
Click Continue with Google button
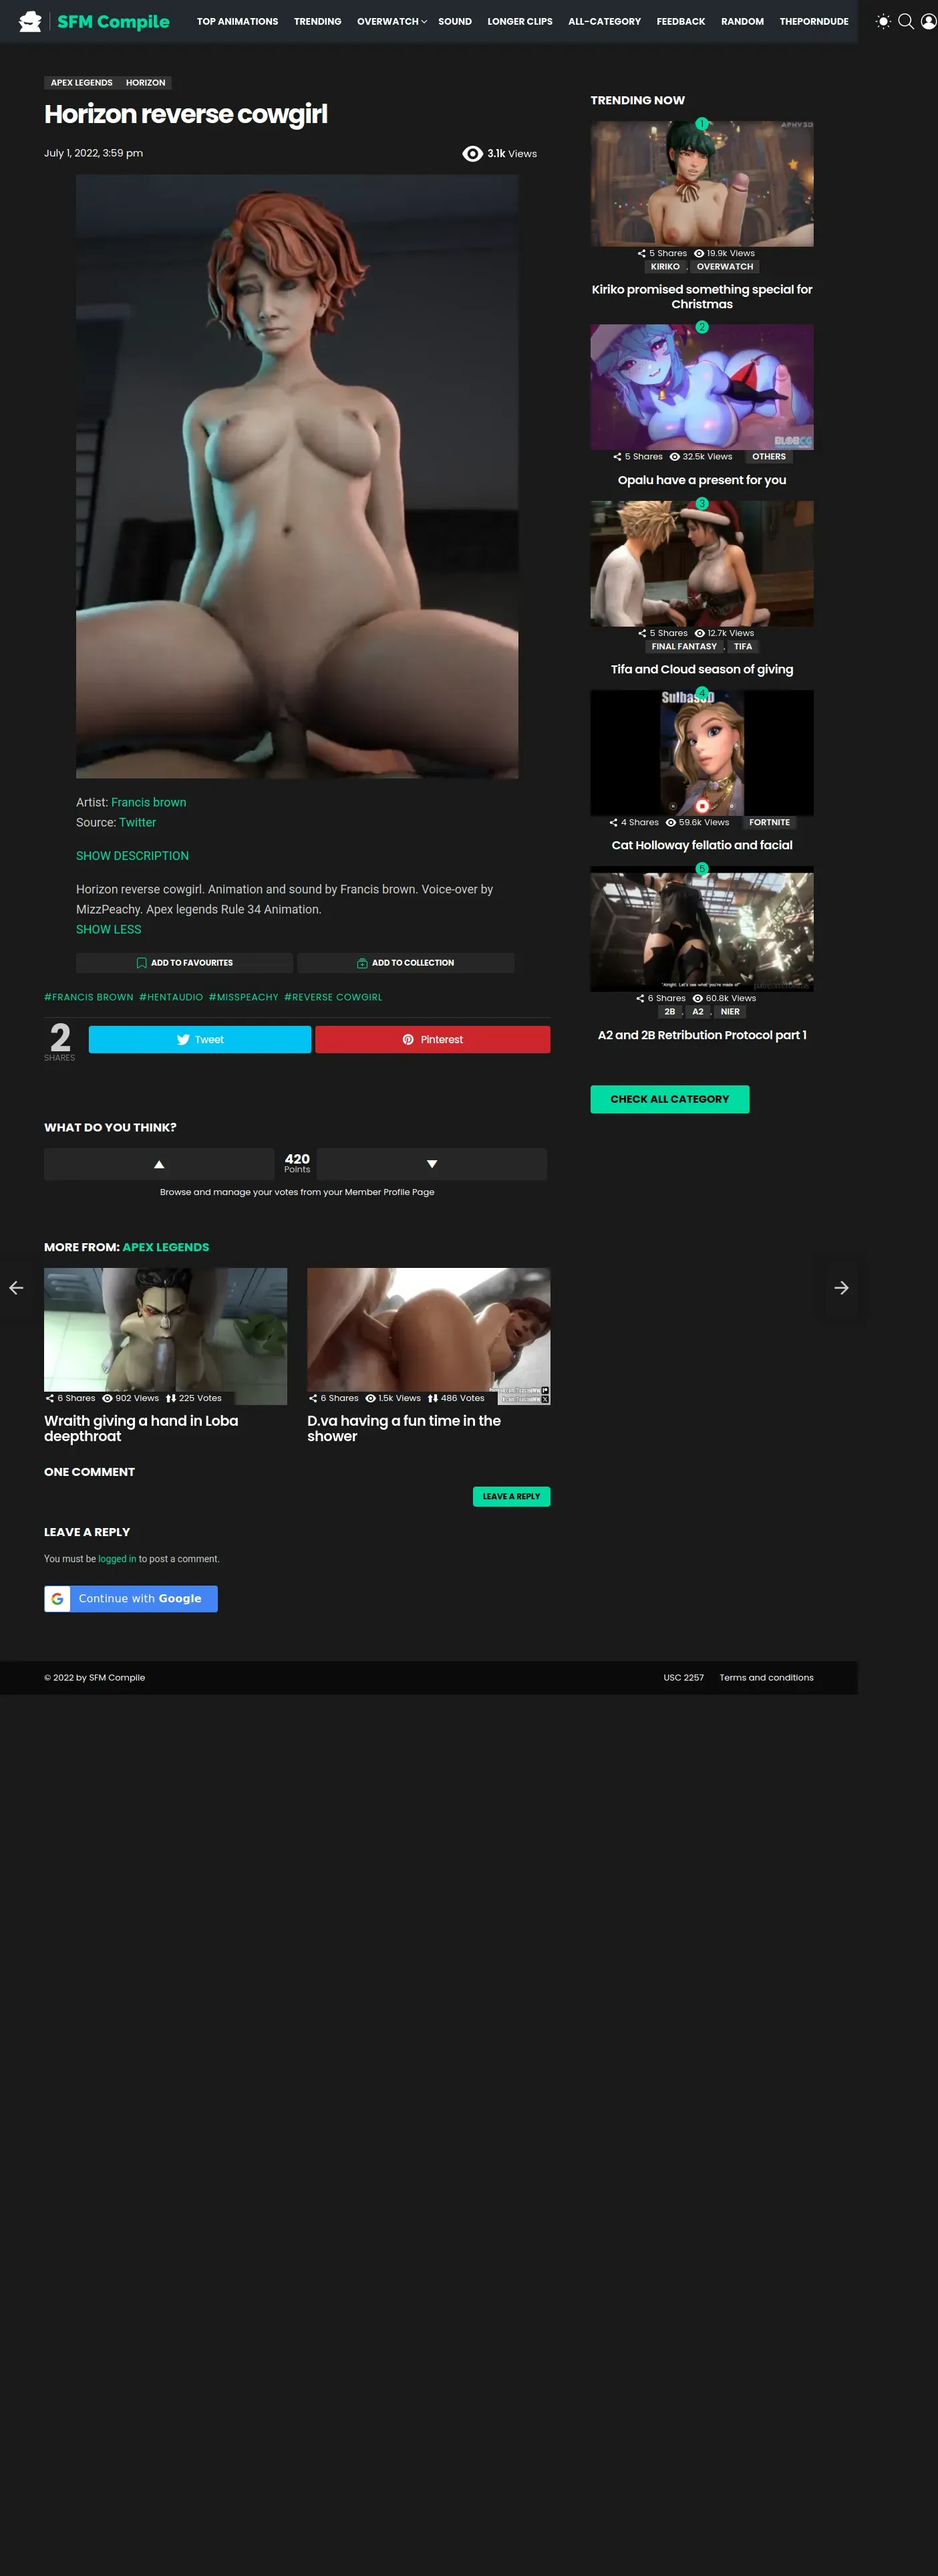[x=131, y=1599]
